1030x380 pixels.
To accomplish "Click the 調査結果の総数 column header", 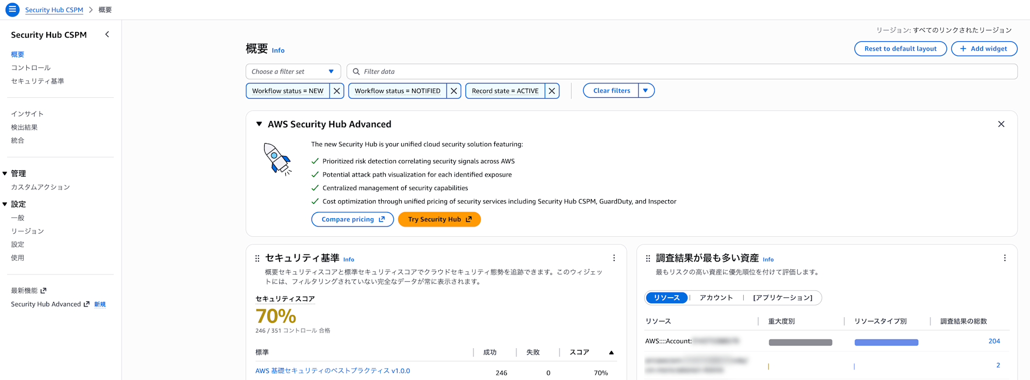I will (964, 321).
